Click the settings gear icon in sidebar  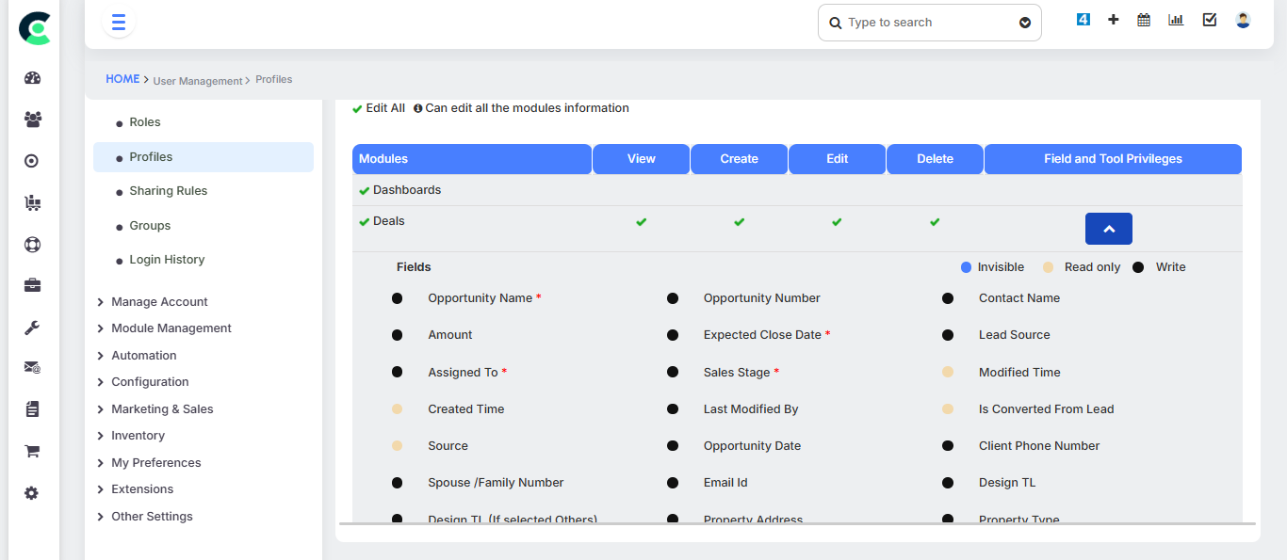32,493
